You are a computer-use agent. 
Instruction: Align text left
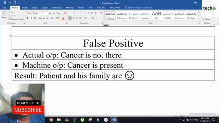(70, 18)
